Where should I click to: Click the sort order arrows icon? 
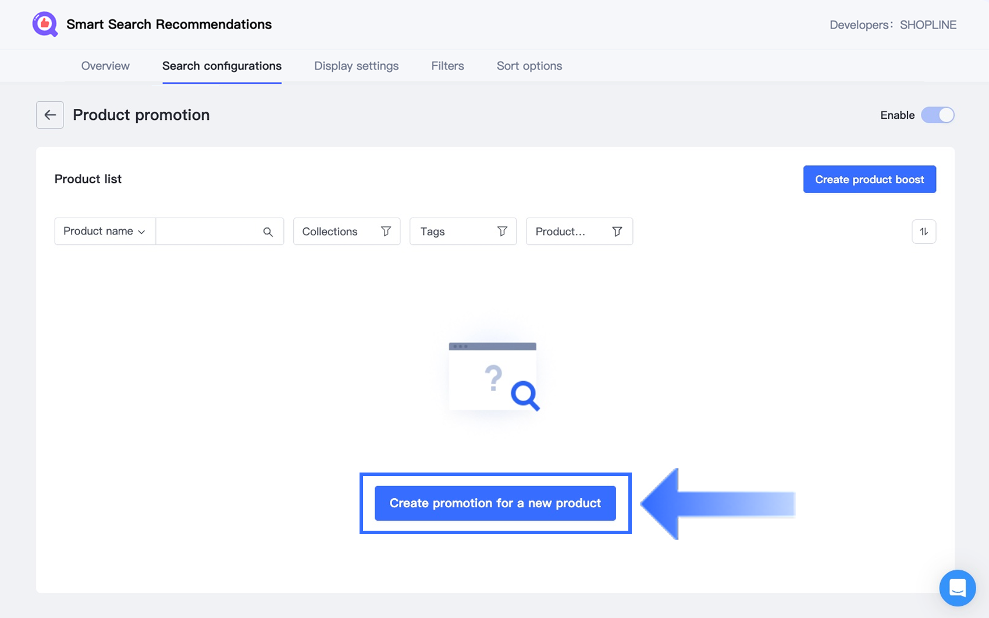(x=924, y=232)
